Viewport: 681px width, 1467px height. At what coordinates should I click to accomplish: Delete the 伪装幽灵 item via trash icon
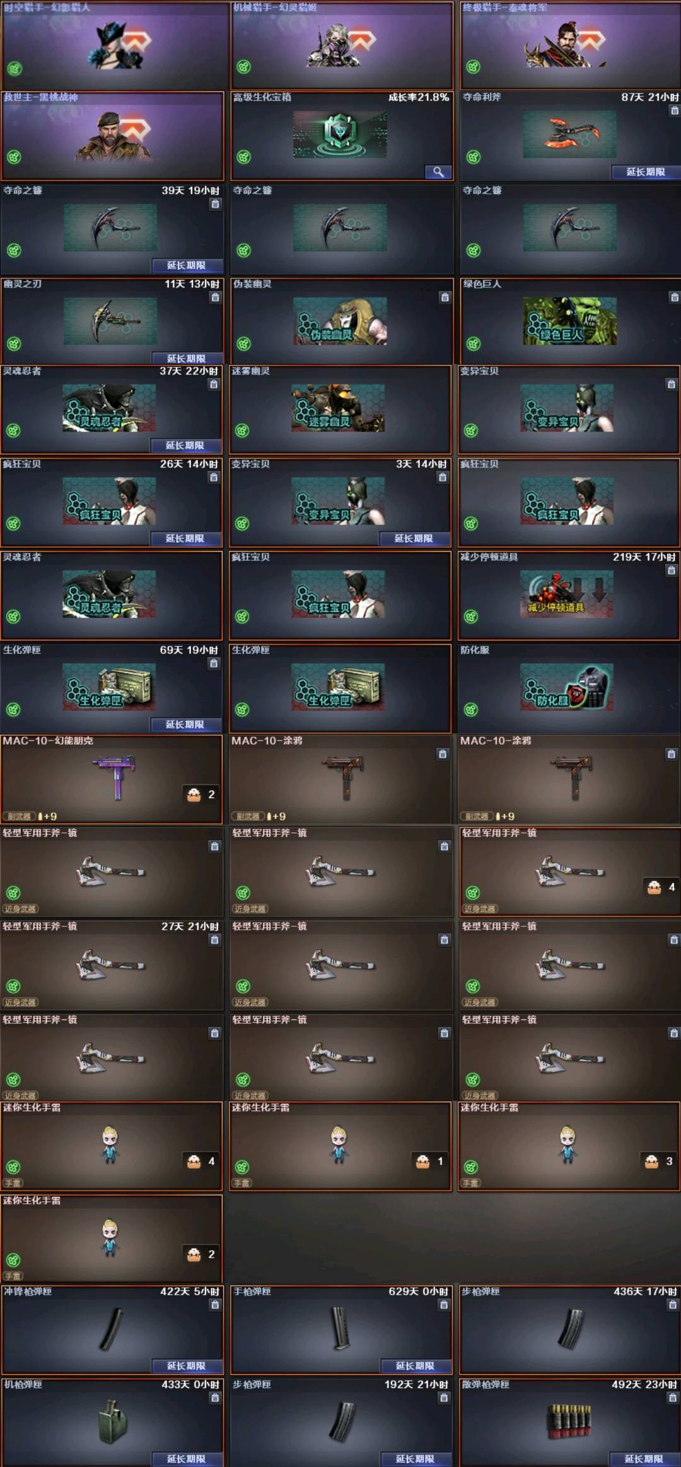[x=445, y=298]
